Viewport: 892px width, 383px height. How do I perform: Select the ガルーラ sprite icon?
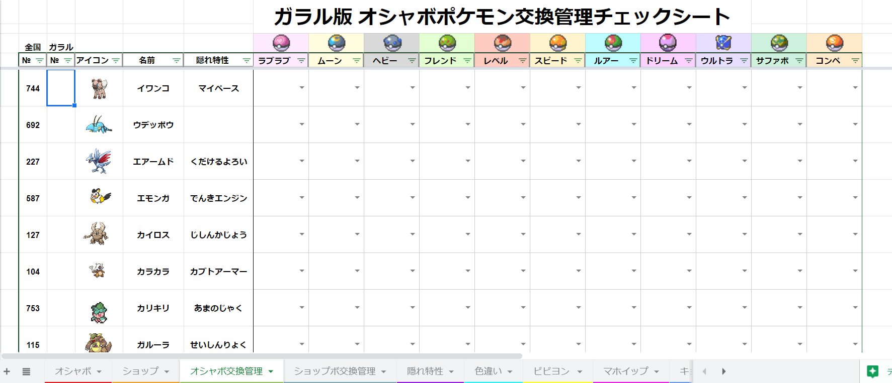click(99, 343)
